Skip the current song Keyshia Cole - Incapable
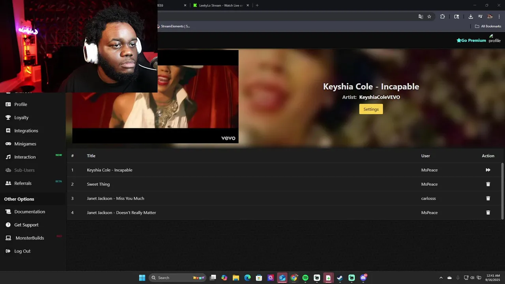The height and width of the screenshot is (284, 505). pyautogui.click(x=488, y=170)
